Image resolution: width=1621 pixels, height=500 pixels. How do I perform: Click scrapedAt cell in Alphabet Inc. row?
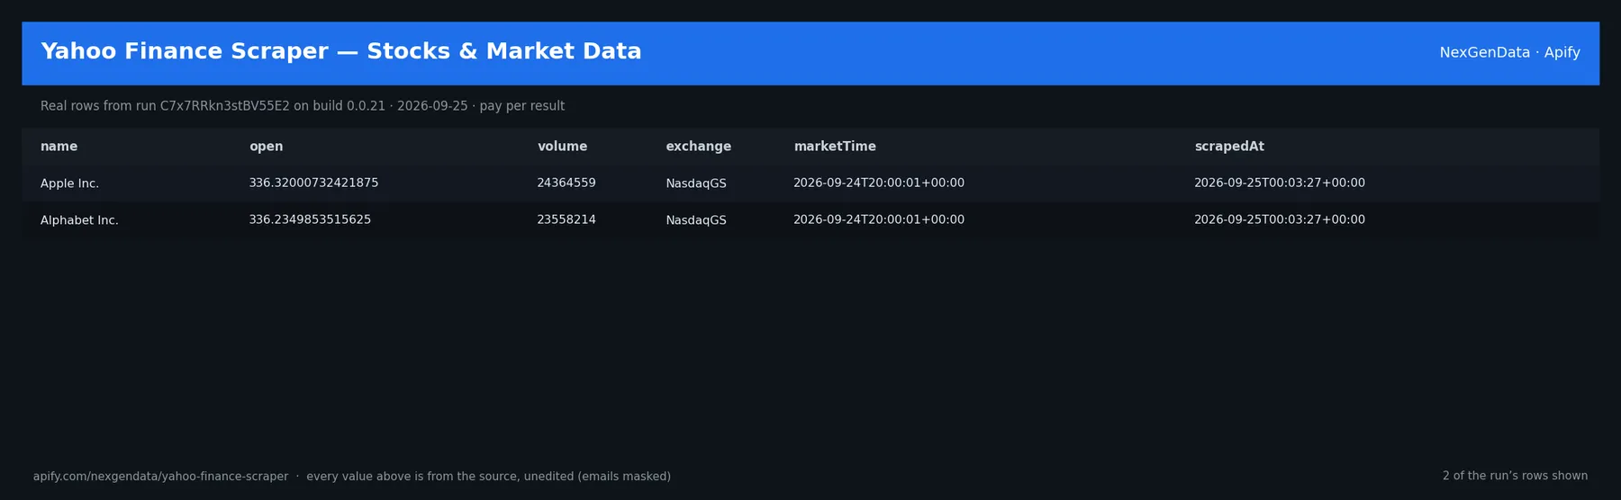coord(1280,220)
